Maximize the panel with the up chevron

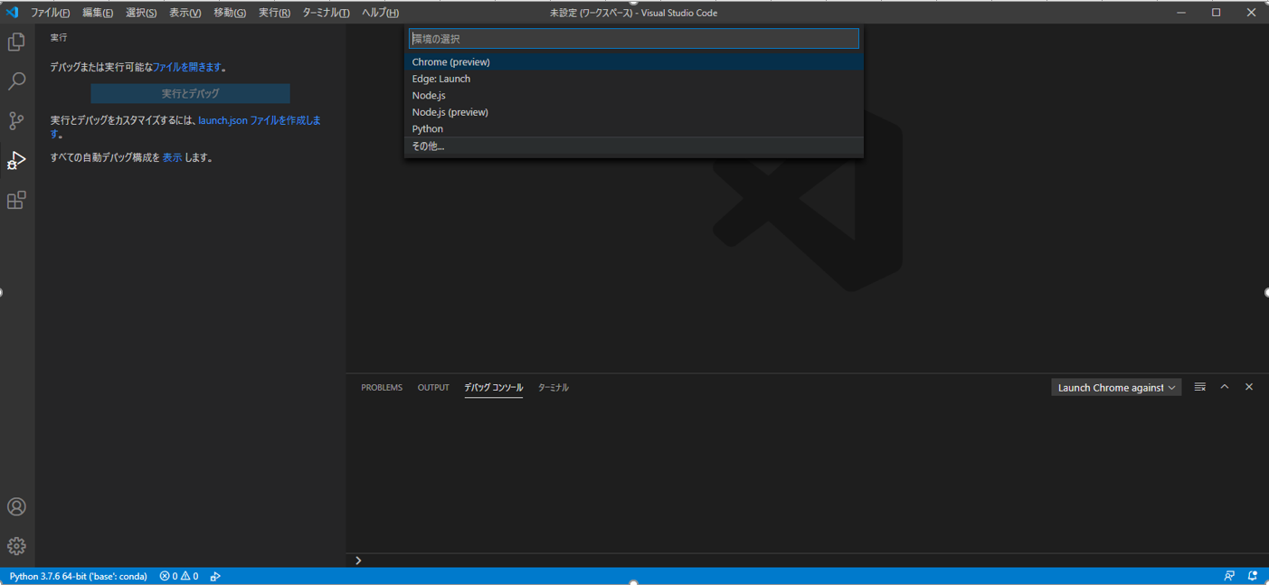pos(1225,387)
